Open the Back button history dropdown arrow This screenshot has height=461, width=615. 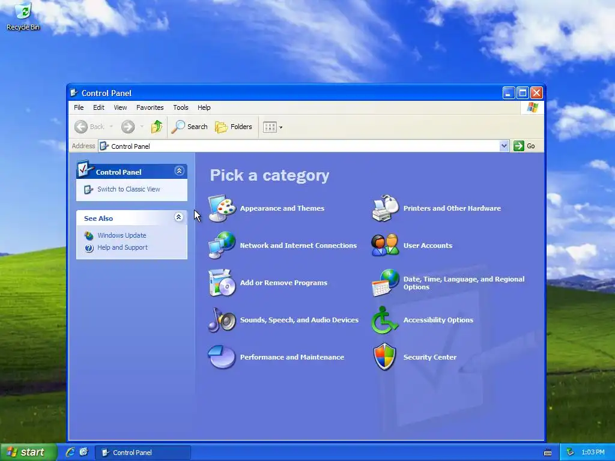(x=111, y=127)
